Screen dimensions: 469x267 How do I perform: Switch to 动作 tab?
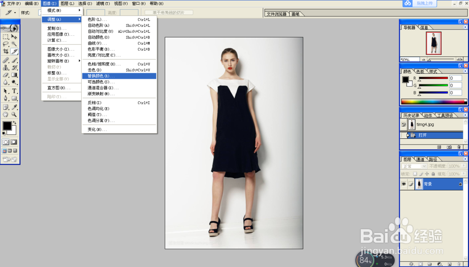pos(428,115)
